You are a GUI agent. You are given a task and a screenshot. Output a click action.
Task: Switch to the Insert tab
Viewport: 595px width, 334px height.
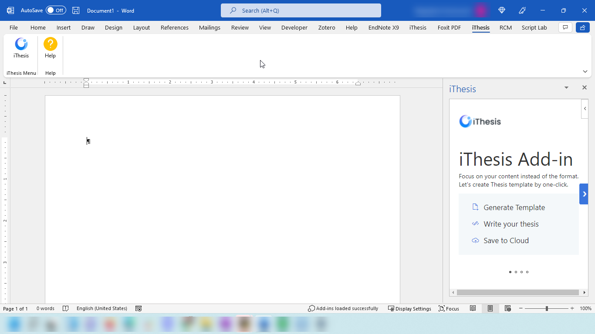tap(64, 27)
